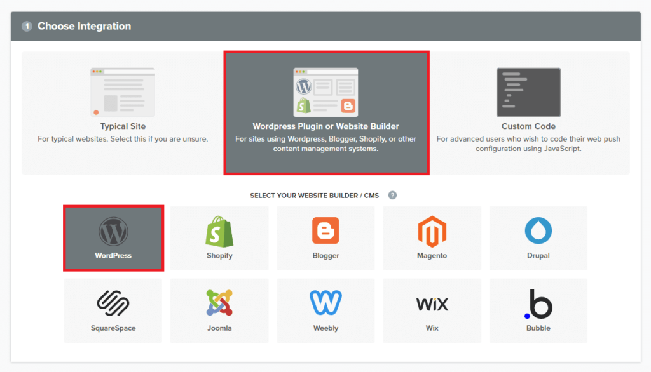Pick the Wix tile
The height and width of the screenshot is (372, 651).
[x=432, y=310]
